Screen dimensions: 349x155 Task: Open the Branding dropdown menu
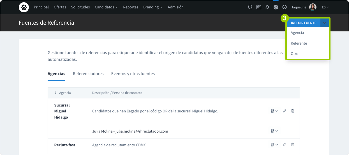tap(152, 7)
